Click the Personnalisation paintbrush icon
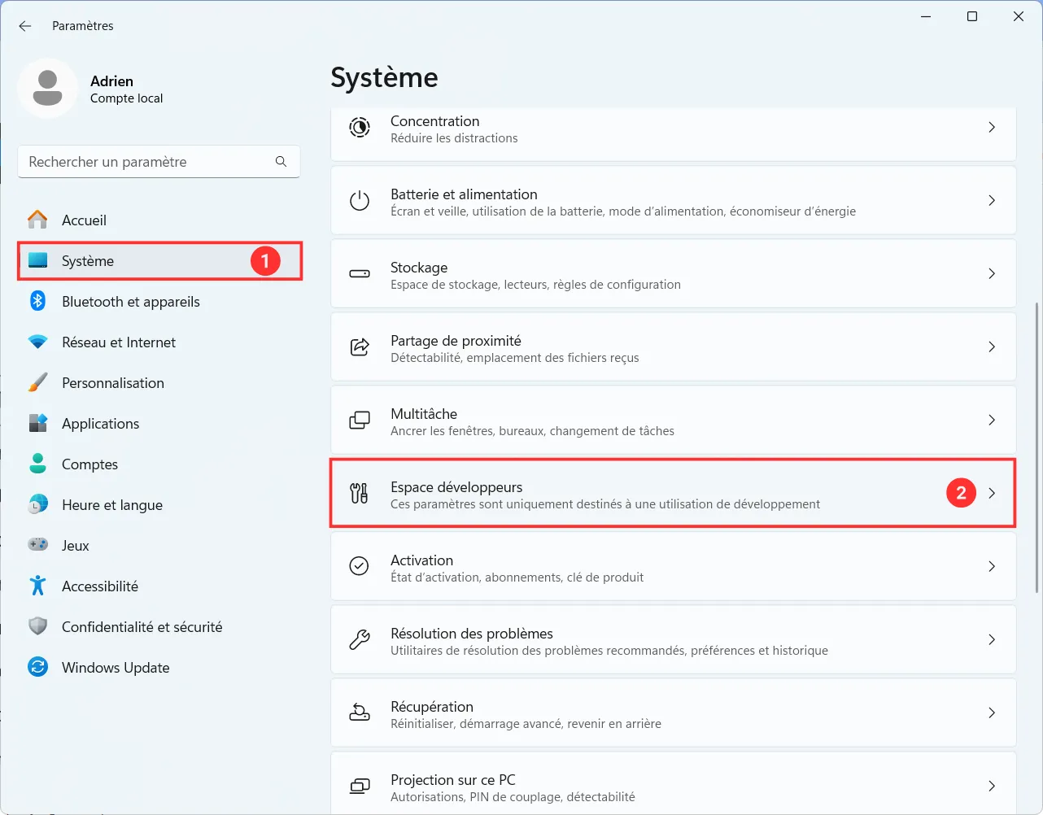Viewport: 1043px width, 815px height. pos(37,382)
